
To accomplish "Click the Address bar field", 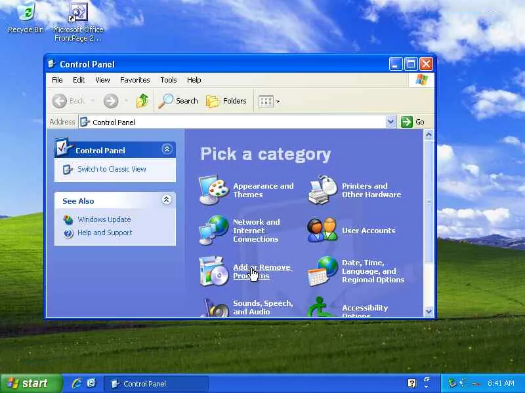I will (x=238, y=122).
